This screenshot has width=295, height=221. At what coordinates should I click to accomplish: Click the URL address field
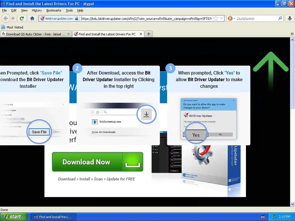[x=146, y=18]
